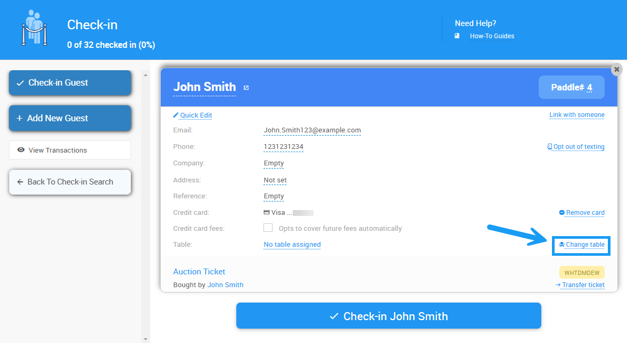Open the How-To Guides link
This screenshot has height=343, width=627.
[491, 36]
